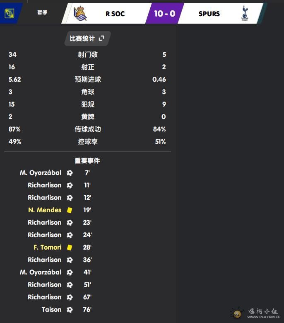Click goal icon for Taison's 76' goal
The width and height of the screenshot is (284, 323).
point(70,310)
